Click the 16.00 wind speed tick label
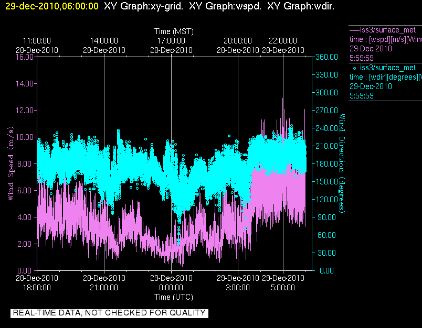 (x=25, y=57)
